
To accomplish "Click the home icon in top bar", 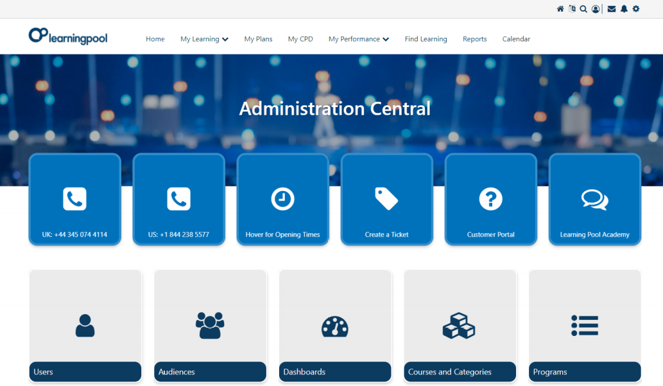I will 560,9.
